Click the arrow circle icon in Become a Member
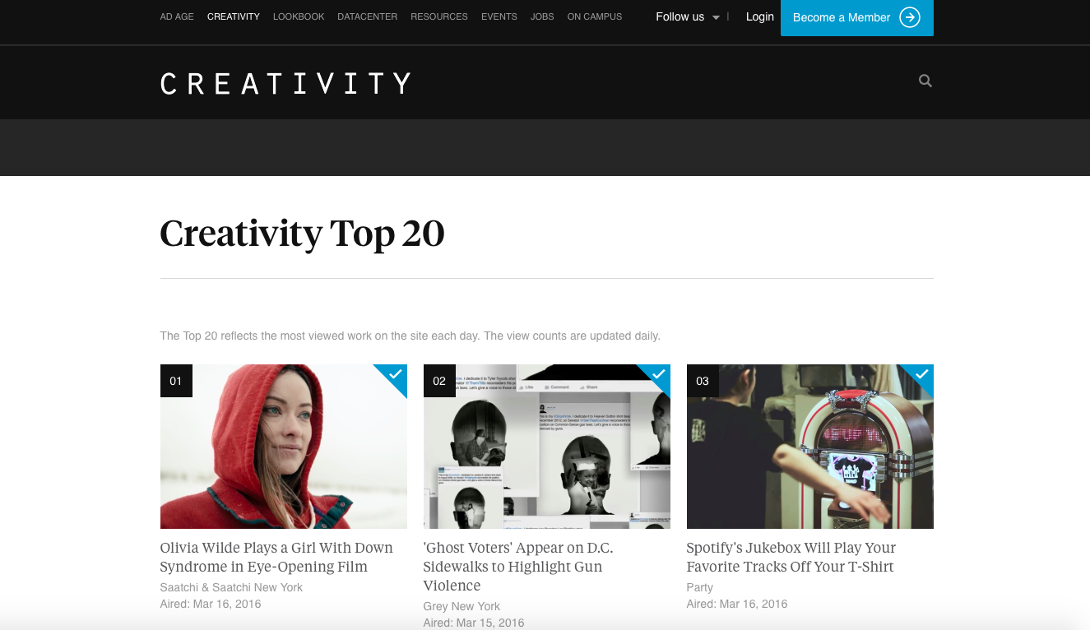 coord(910,17)
